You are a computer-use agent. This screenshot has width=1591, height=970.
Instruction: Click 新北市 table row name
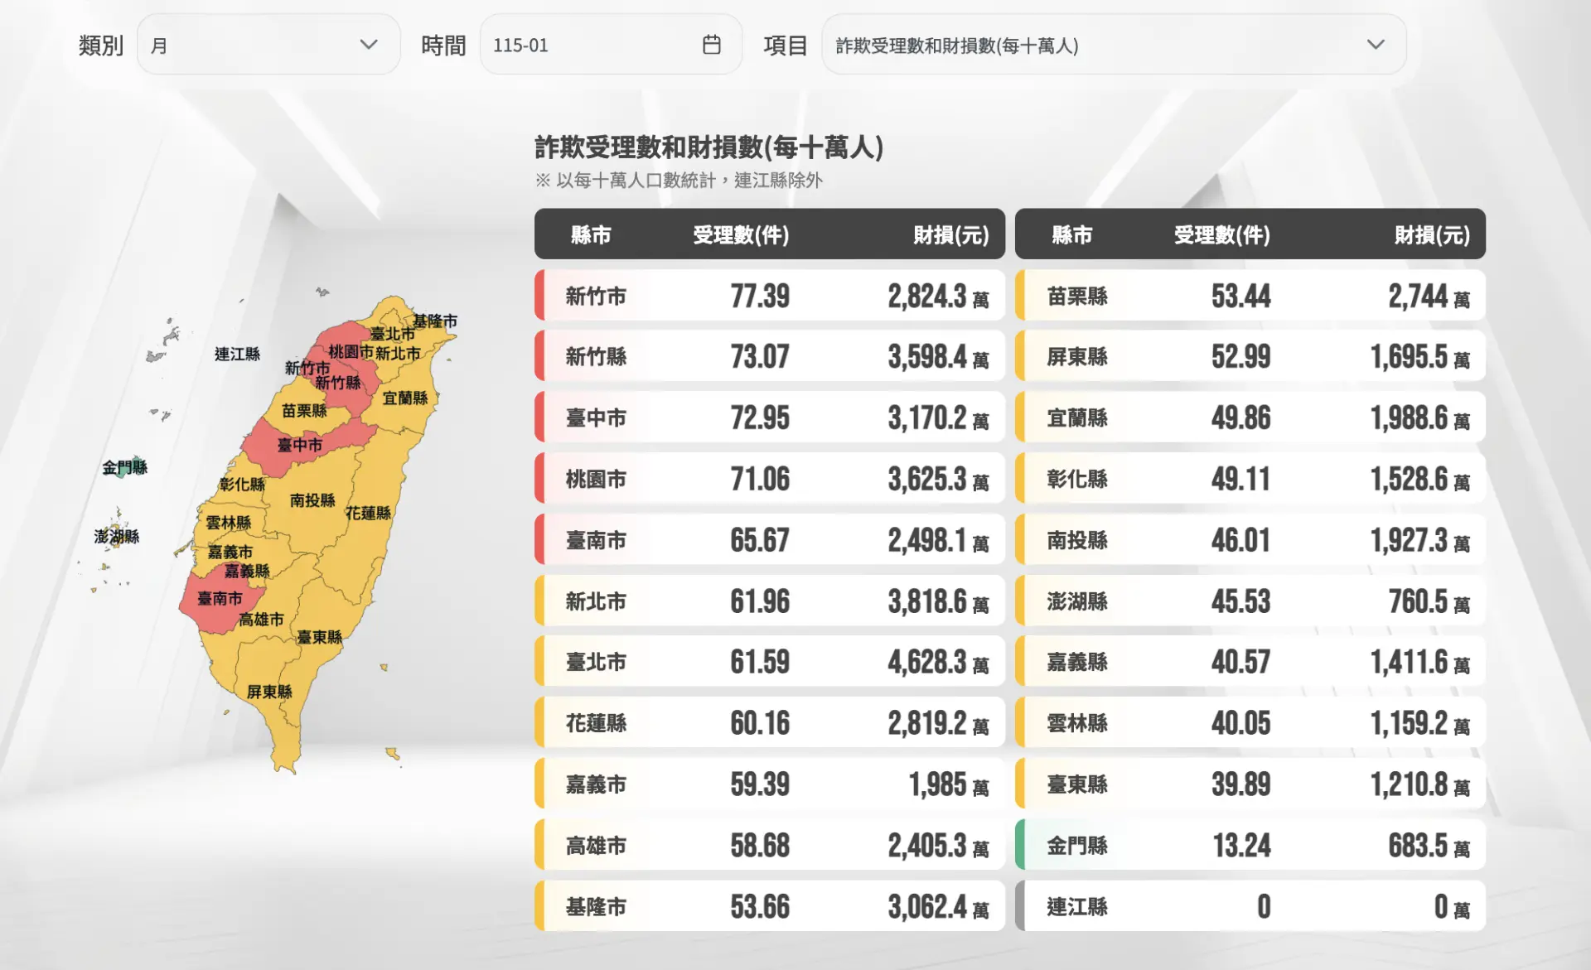coord(596,601)
